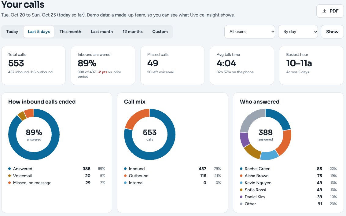Select the Today range tab
Image resolution: width=346 pixels, height=216 pixels.
[x=12, y=31]
